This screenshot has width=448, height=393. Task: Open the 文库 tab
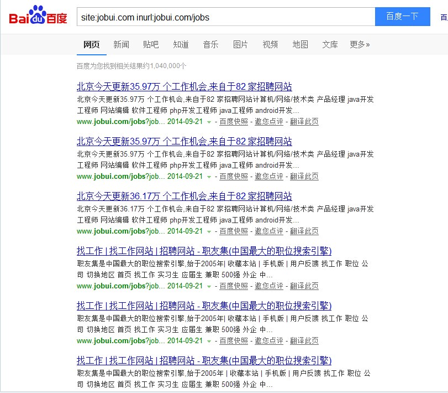330,44
